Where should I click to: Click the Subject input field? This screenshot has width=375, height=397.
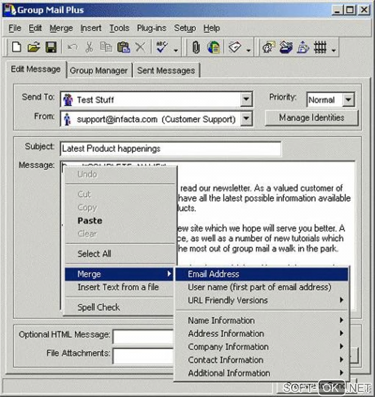171,149
